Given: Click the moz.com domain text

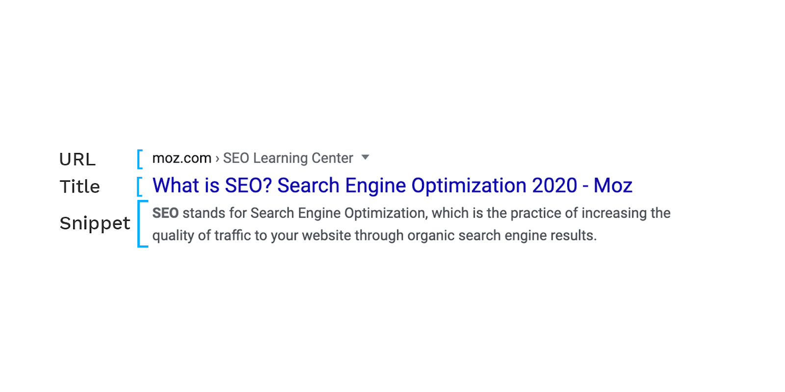Looking at the screenshot, I should [182, 158].
